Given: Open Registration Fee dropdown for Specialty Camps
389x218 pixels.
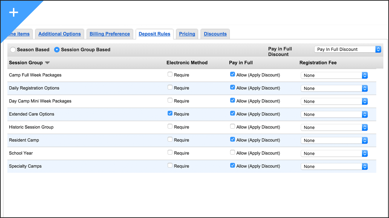Looking at the screenshot, I should [x=334, y=167].
